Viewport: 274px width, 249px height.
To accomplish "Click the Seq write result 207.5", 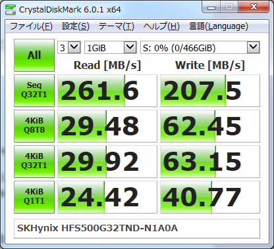I will (210, 91).
